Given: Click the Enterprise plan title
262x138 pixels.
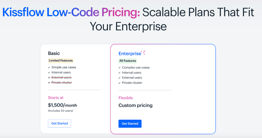Looking at the screenshot, I should pyautogui.click(x=130, y=54).
